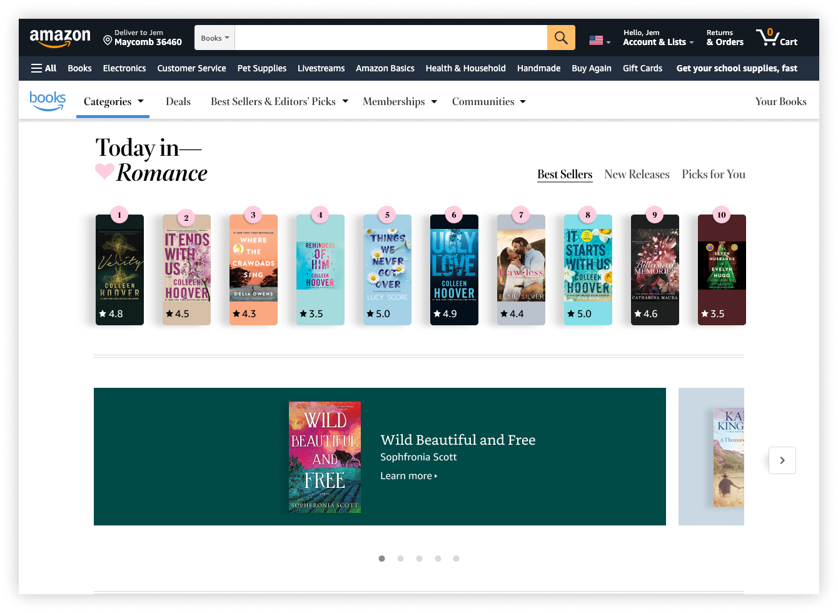Viewport: 838px width, 613px height.
Task: Click the search magnifier button
Action: (561, 38)
